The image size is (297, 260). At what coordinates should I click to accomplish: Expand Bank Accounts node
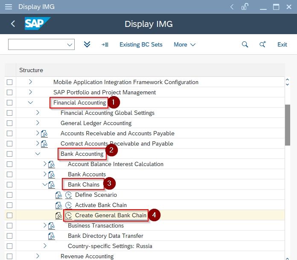pyautogui.click(x=45, y=174)
